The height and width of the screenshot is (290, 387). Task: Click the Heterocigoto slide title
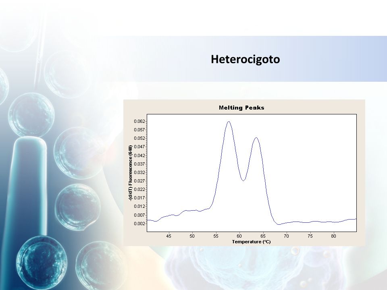tap(246, 60)
